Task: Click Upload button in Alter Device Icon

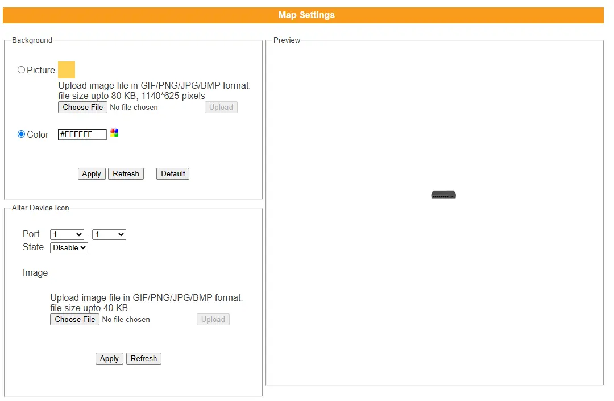Action: (213, 320)
